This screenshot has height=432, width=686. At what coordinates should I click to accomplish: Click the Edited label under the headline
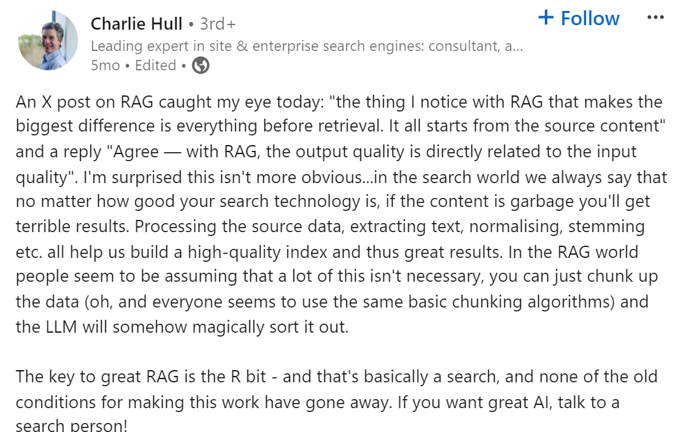point(156,65)
